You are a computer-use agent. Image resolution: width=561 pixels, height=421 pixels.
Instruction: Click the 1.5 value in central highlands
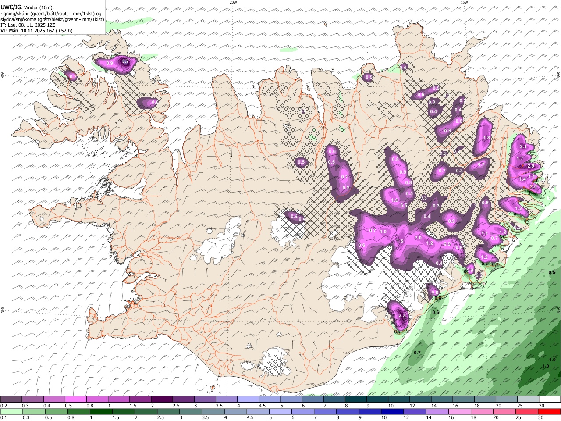click(399, 241)
